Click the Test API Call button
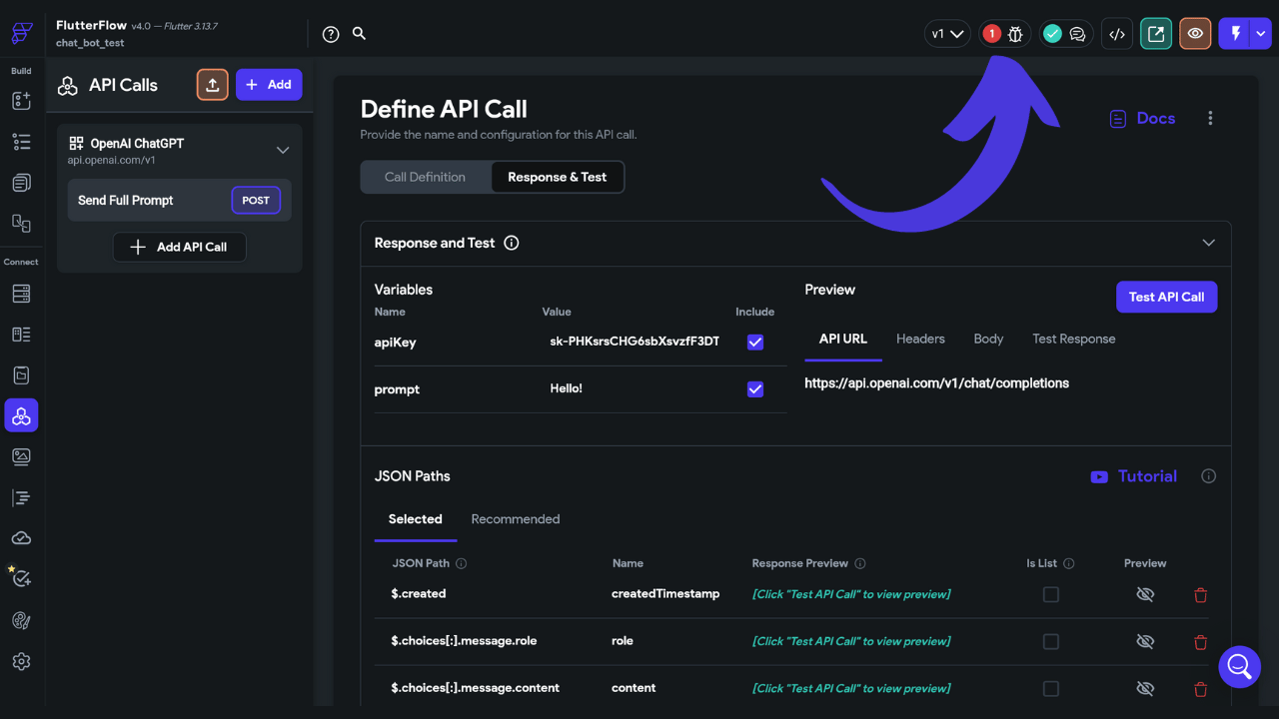 1166,297
